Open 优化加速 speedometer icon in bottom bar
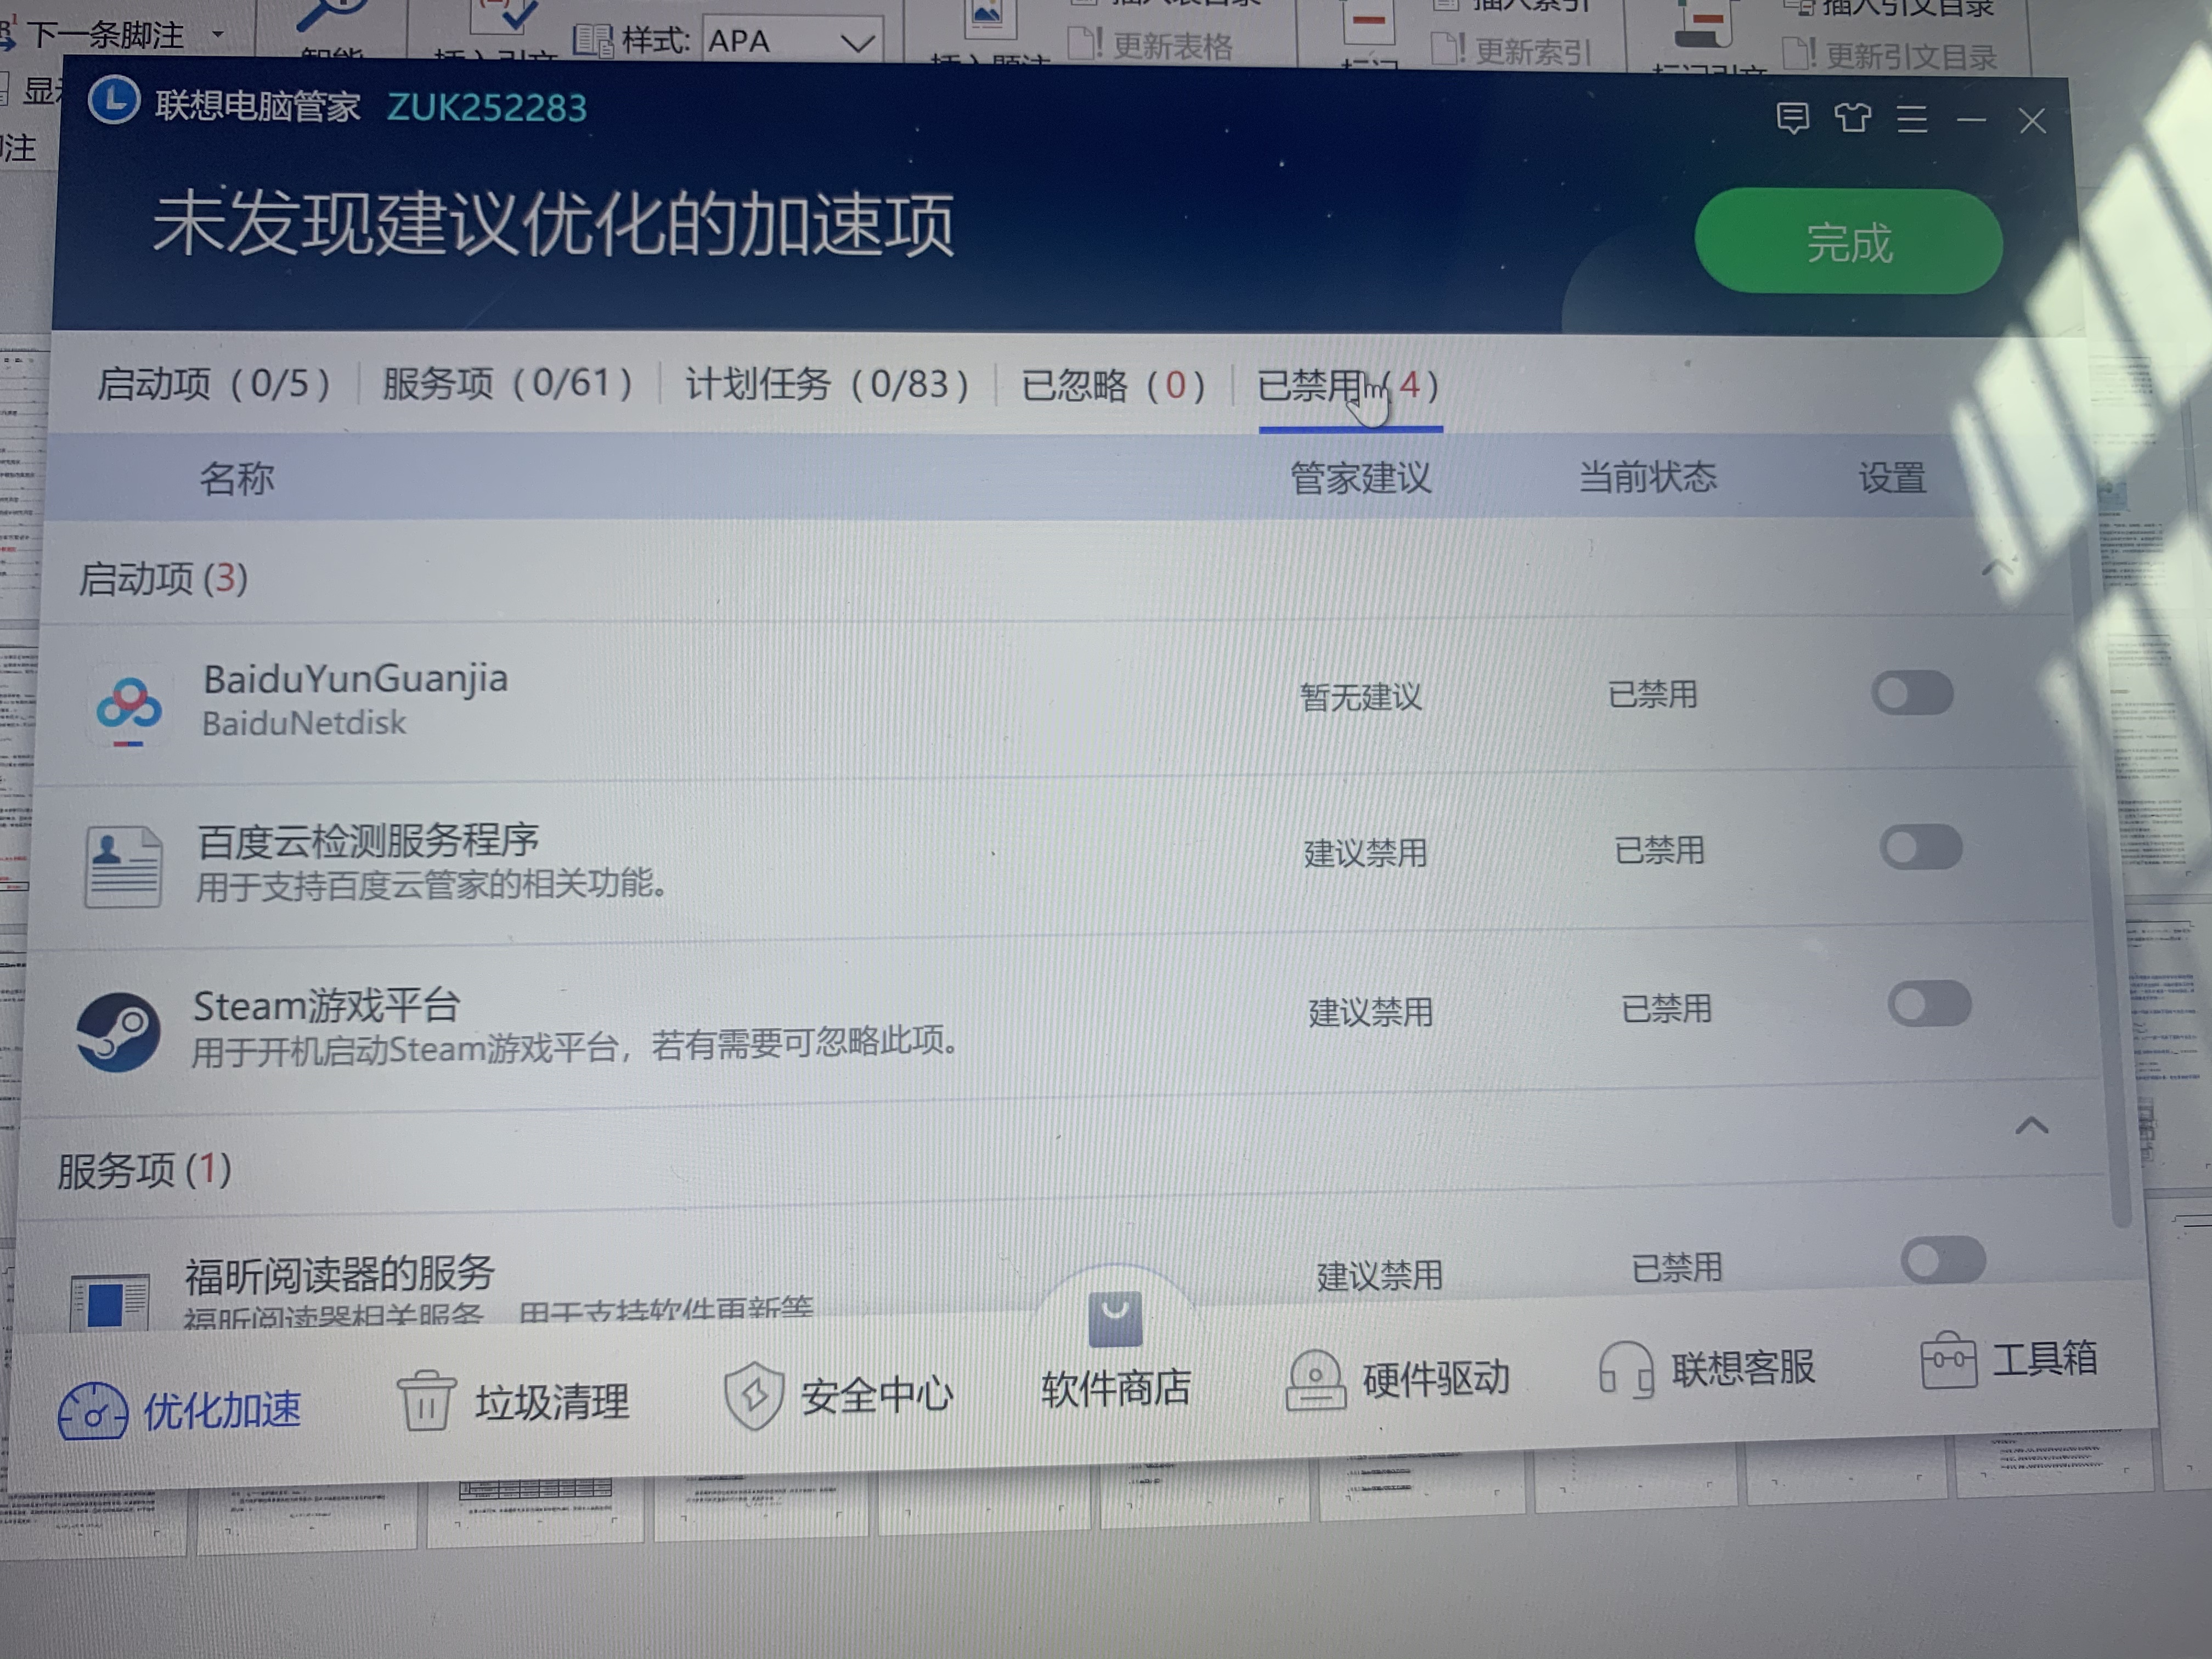This screenshot has height=1659, width=2212. [92, 1412]
